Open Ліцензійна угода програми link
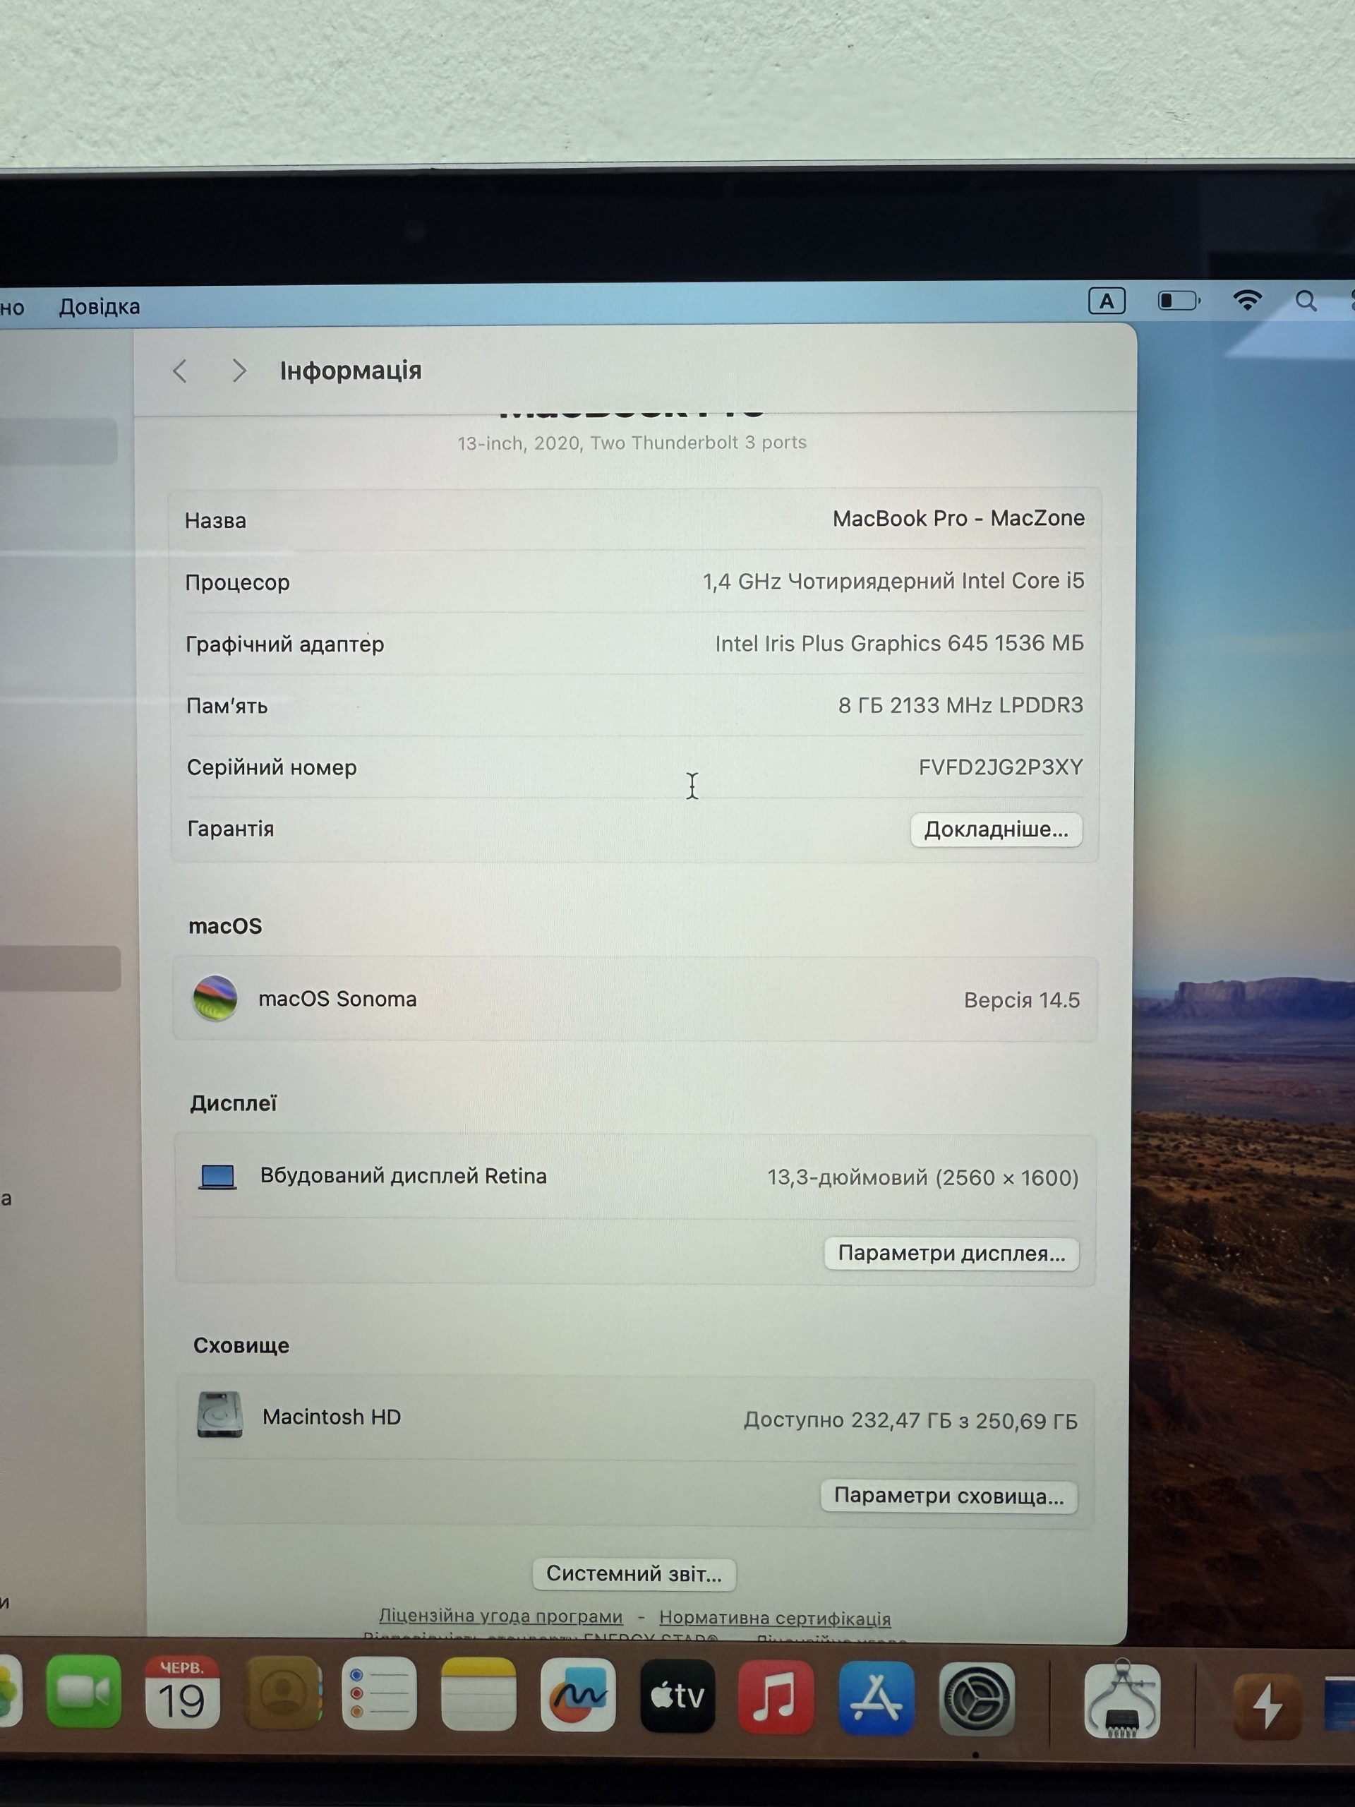This screenshot has width=1355, height=1807. pyautogui.click(x=500, y=1616)
